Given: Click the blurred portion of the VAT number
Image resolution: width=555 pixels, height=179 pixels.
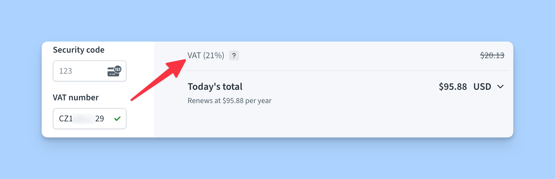Looking at the screenshot, I should (x=83, y=119).
